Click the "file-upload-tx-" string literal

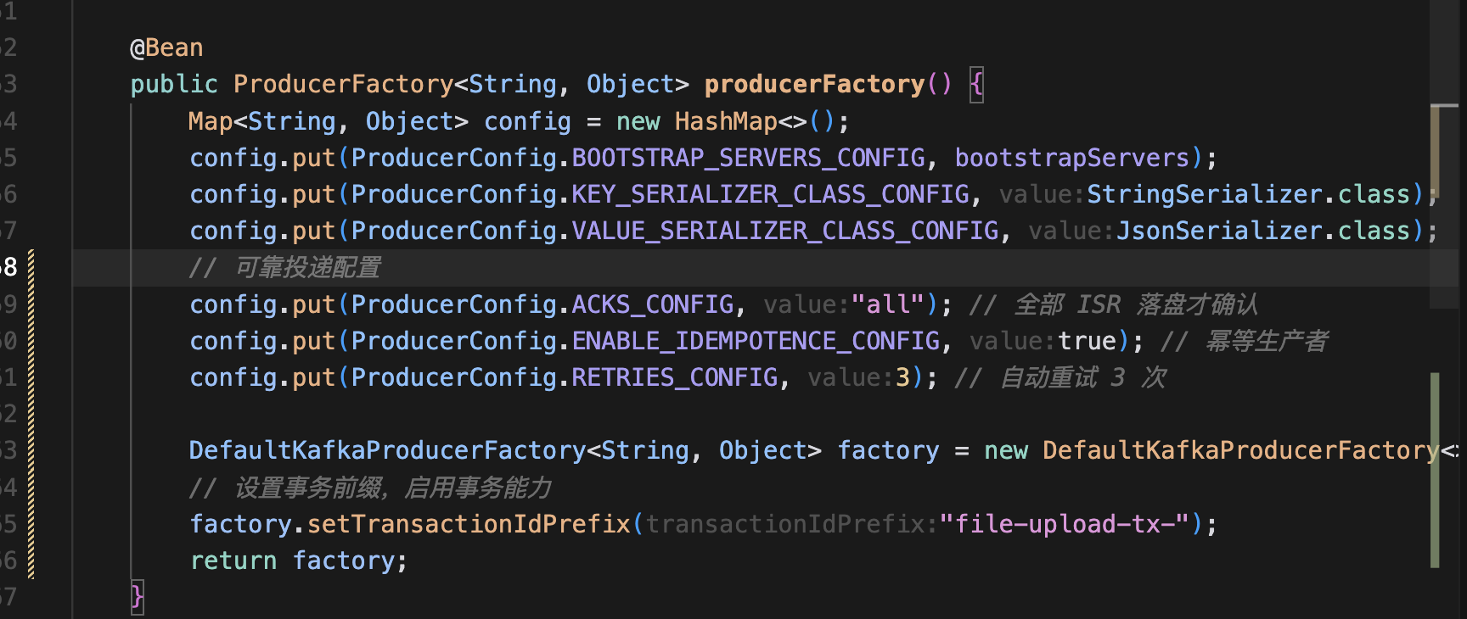tap(1065, 524)
